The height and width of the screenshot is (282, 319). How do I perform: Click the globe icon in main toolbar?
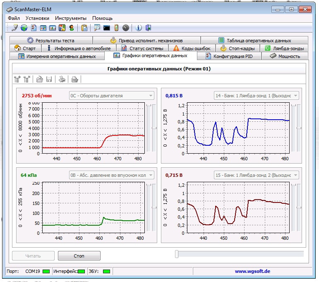tap(24, 28)
